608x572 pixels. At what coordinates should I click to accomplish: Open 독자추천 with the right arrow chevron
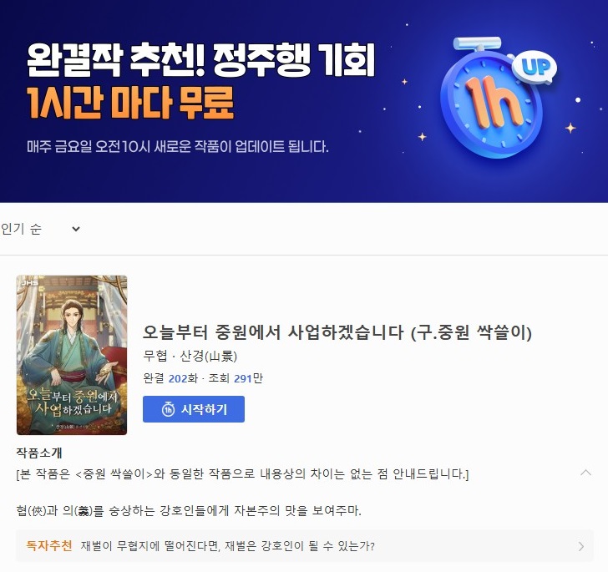pyautogui.click(x=581, y=546)
